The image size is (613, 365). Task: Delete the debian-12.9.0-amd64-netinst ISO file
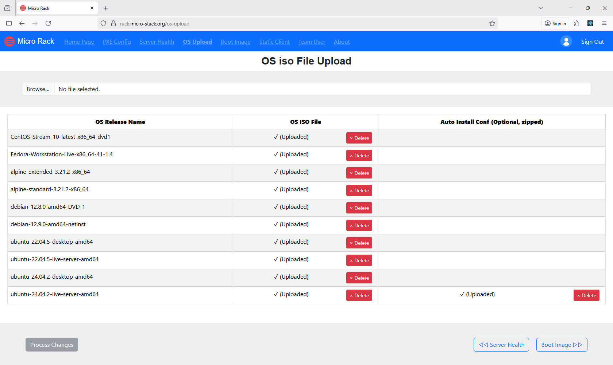point(359,225)
